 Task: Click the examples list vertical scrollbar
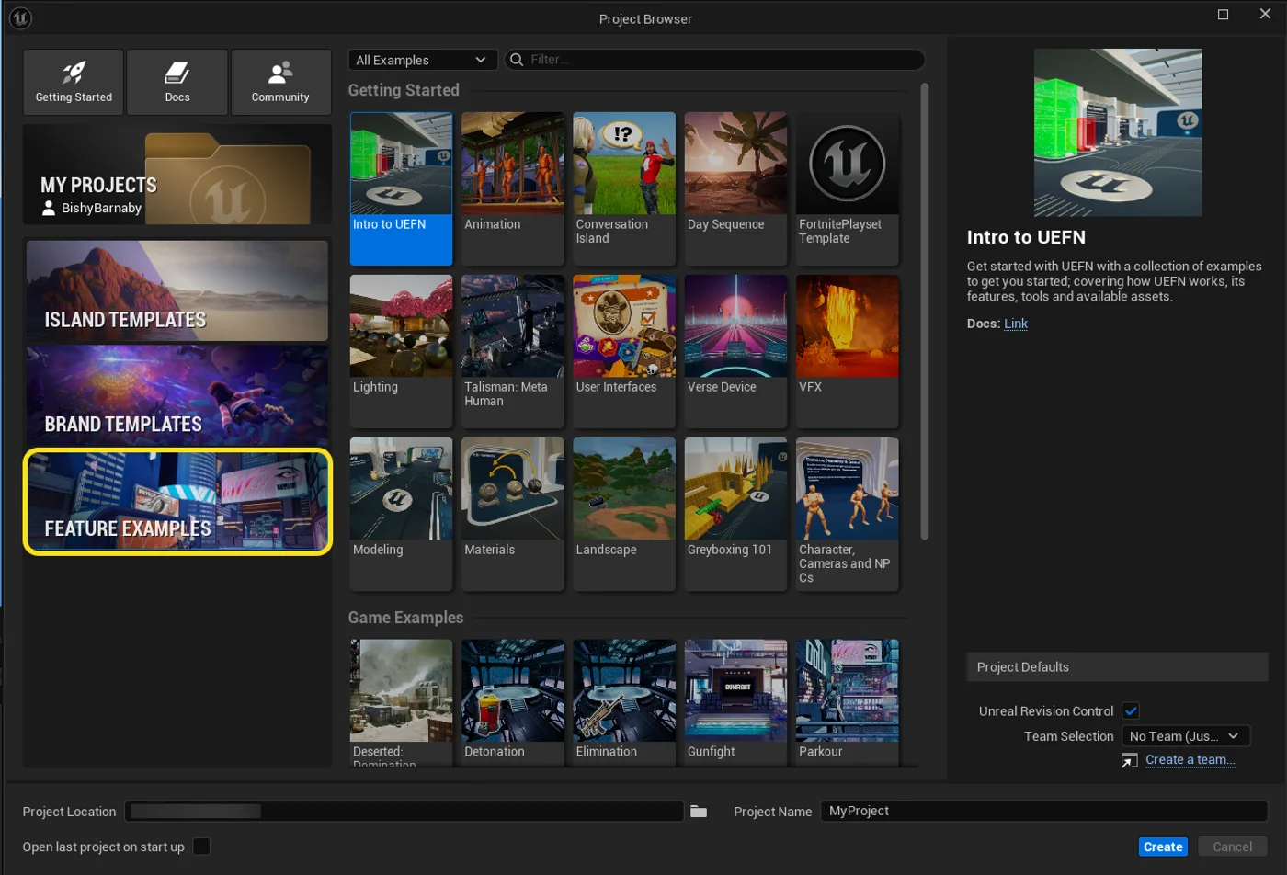tap(924, 312)
